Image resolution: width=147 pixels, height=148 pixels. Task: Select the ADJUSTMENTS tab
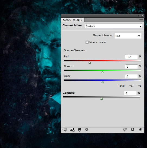73,20
